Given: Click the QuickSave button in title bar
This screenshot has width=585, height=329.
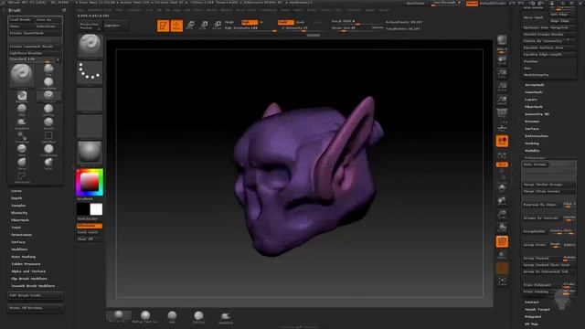Looking at the screenshot, I should coord(415,3).
